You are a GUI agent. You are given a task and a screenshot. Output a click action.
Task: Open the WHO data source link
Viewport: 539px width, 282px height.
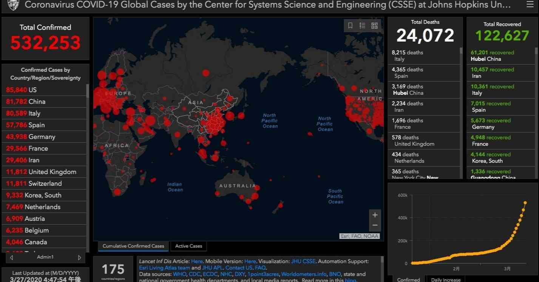pyautogui.click(x=179, y=274)
